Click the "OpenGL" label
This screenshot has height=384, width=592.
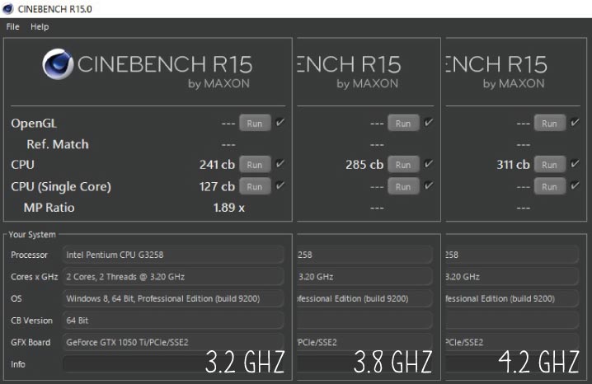pyautogui.click(x=34, y=124)
